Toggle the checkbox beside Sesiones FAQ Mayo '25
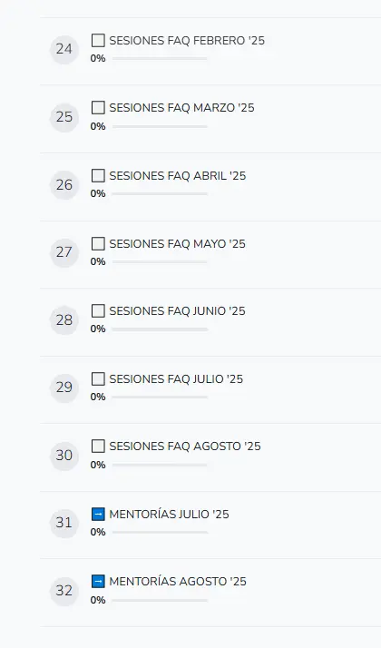381x648 pixels. pyautogui.click(x=98, y=244)
